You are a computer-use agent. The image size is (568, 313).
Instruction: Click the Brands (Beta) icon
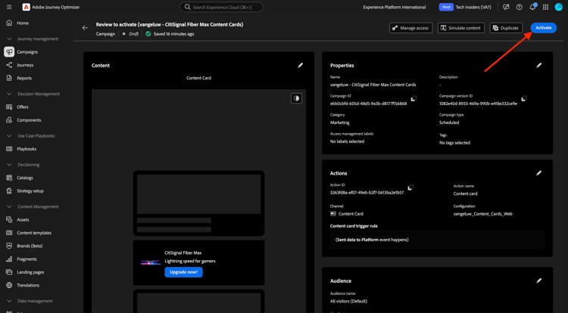pos(9,246)
